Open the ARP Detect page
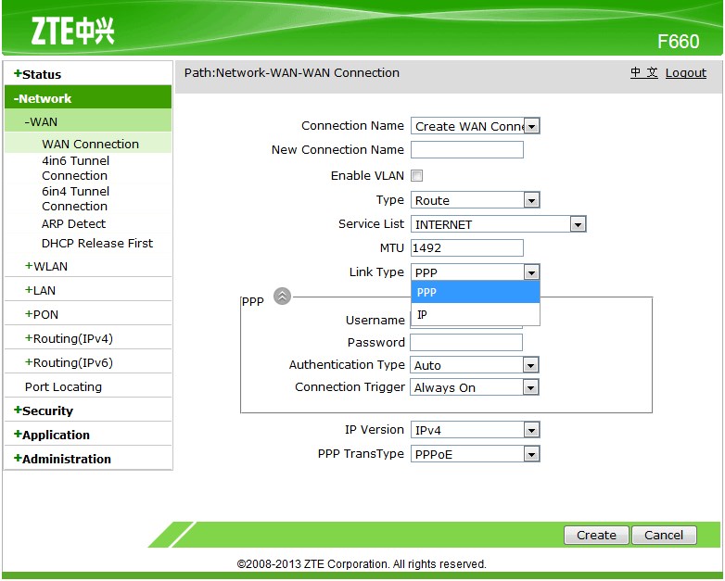The image size is (725, 581). point(73,223)
